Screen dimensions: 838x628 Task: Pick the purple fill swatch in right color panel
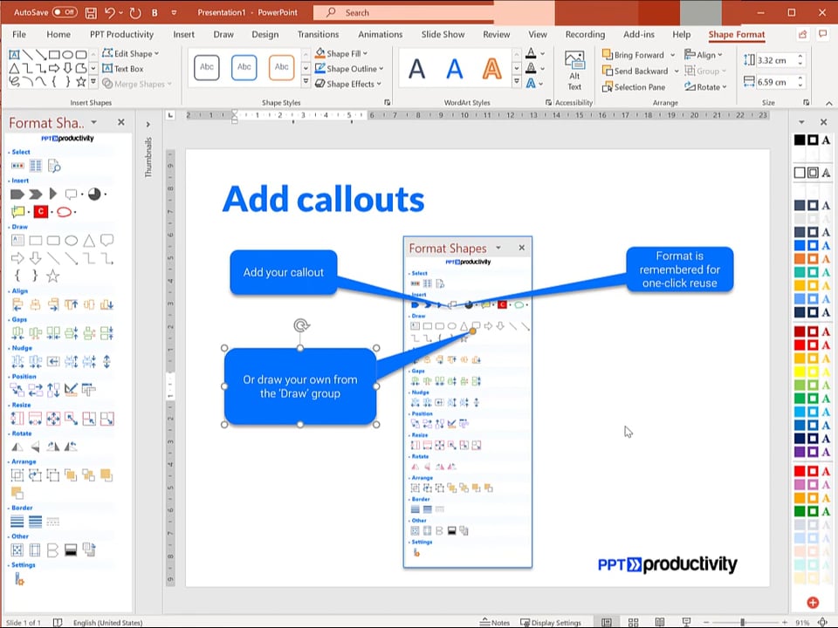coord(800,452)
